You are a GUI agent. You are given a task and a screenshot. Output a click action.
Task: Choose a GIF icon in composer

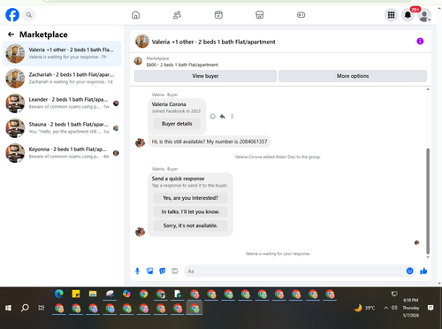pos(175,271)
